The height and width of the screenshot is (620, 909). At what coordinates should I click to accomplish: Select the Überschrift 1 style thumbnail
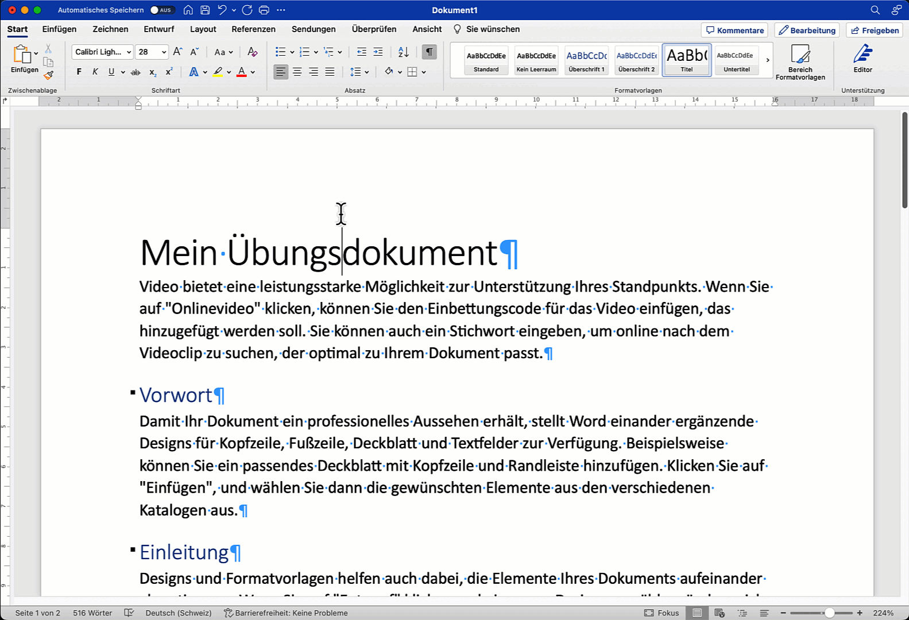pyautogui.click(x=586, y=60)
